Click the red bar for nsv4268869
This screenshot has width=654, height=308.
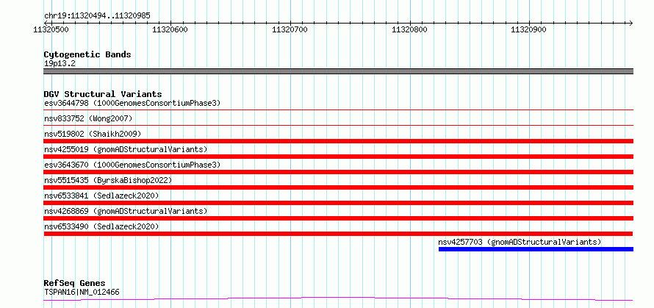pos(338,218)
